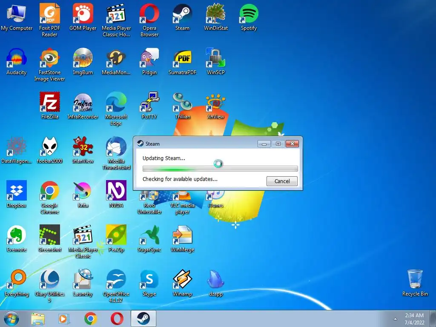Select the Google Chrome desktop shortcut
Screen dimensions: 436x327
point(49,197)
